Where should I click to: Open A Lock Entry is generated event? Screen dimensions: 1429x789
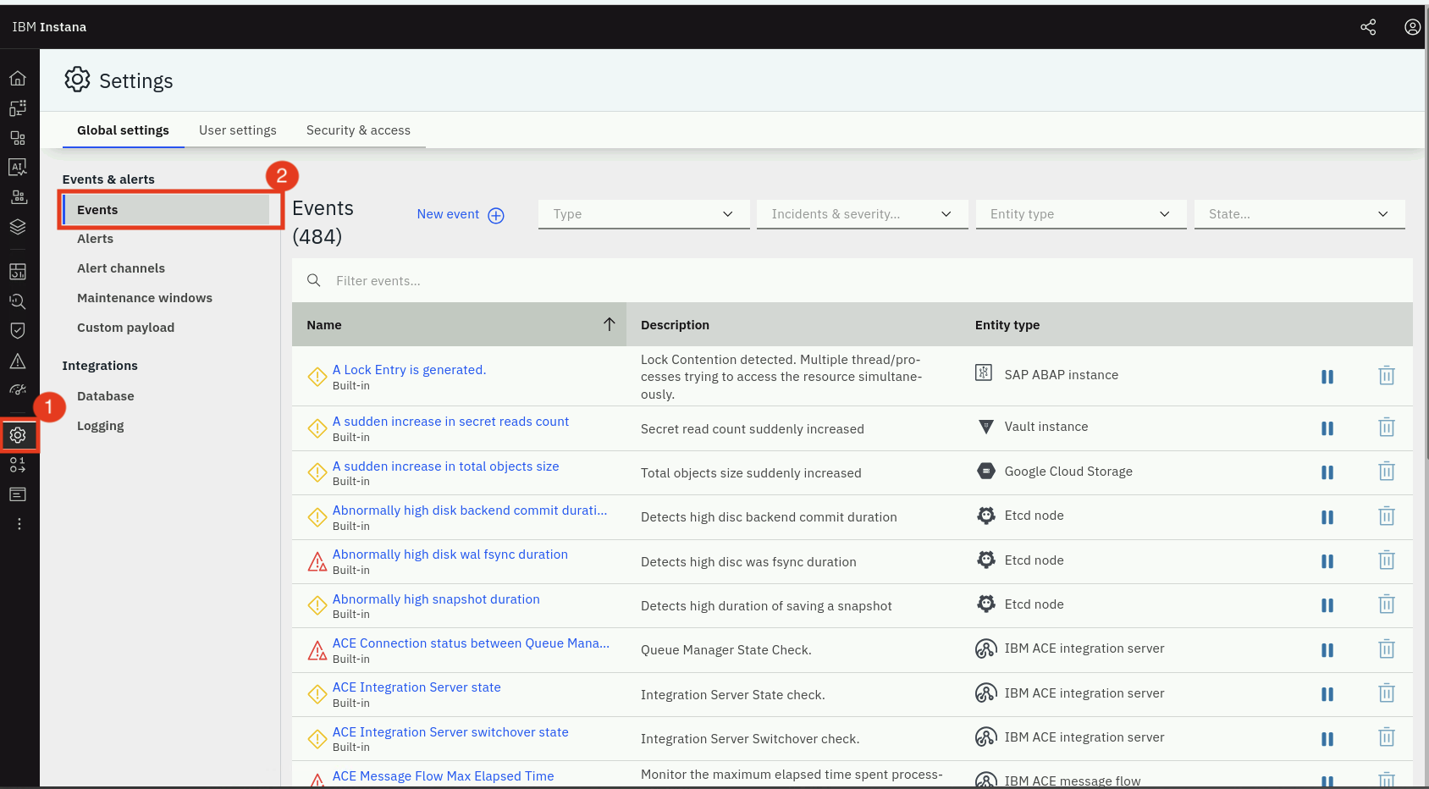(409, 370)
